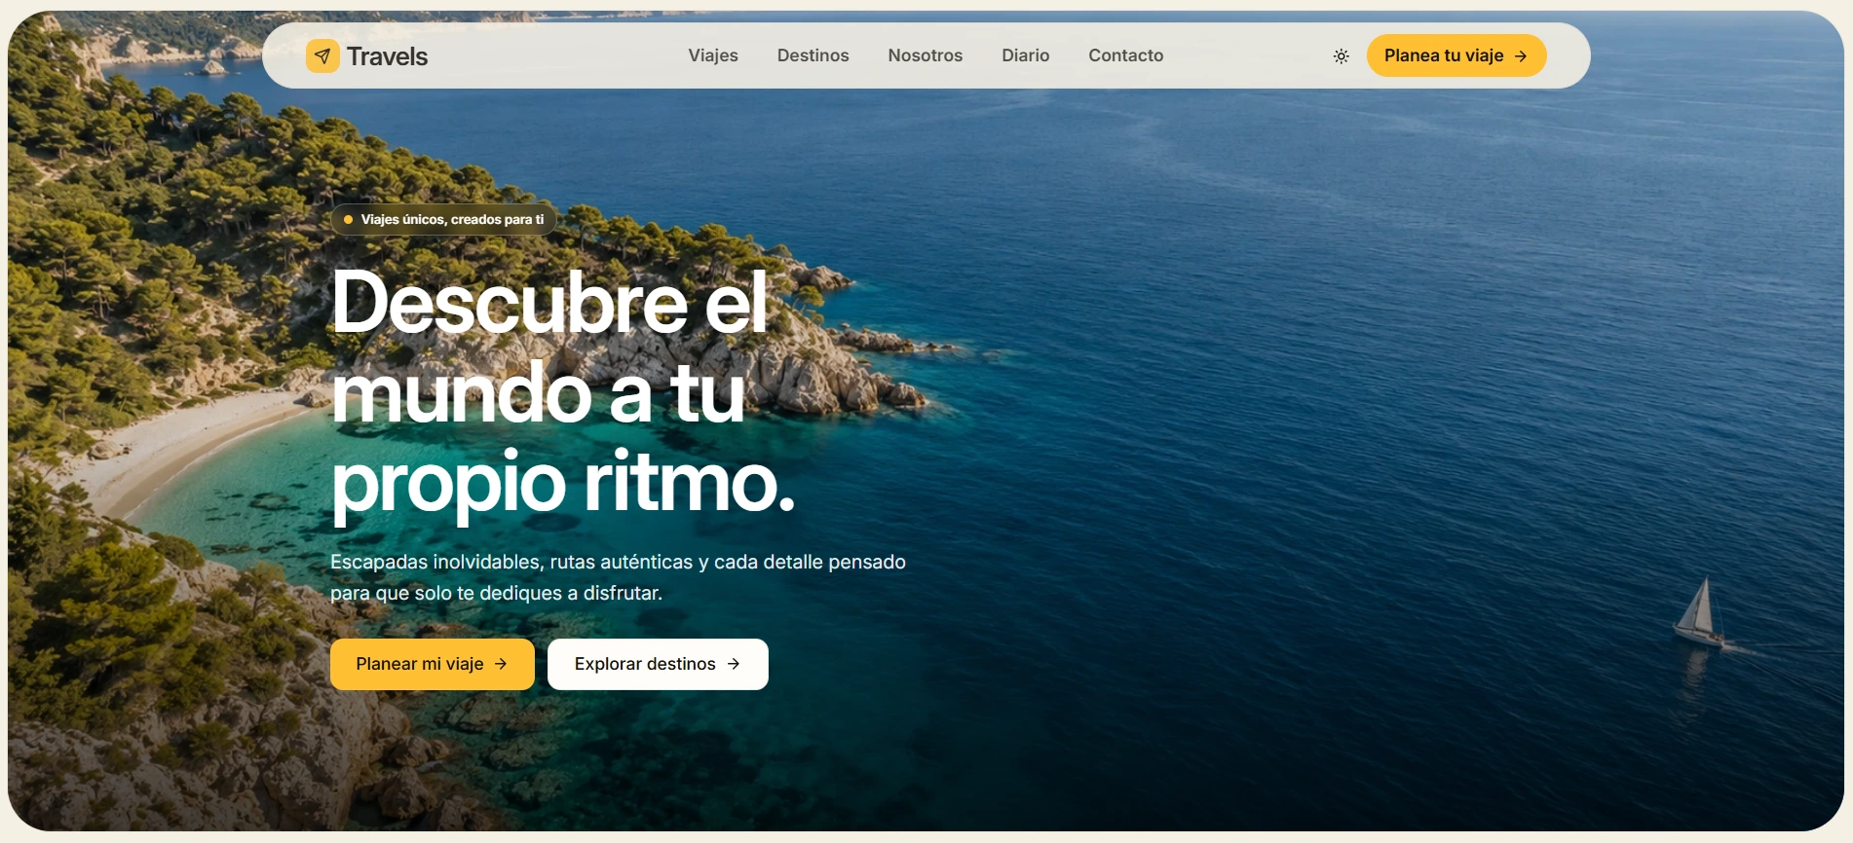Go to Destinos in the navigation

coord(813,55)
